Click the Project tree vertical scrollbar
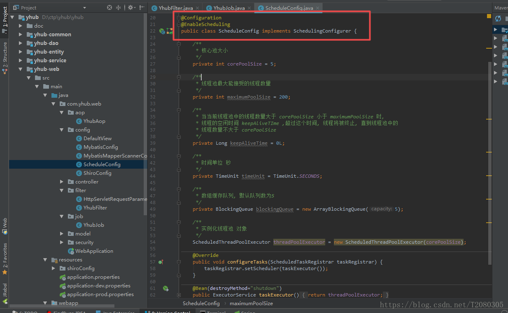 tap(145, 113)
